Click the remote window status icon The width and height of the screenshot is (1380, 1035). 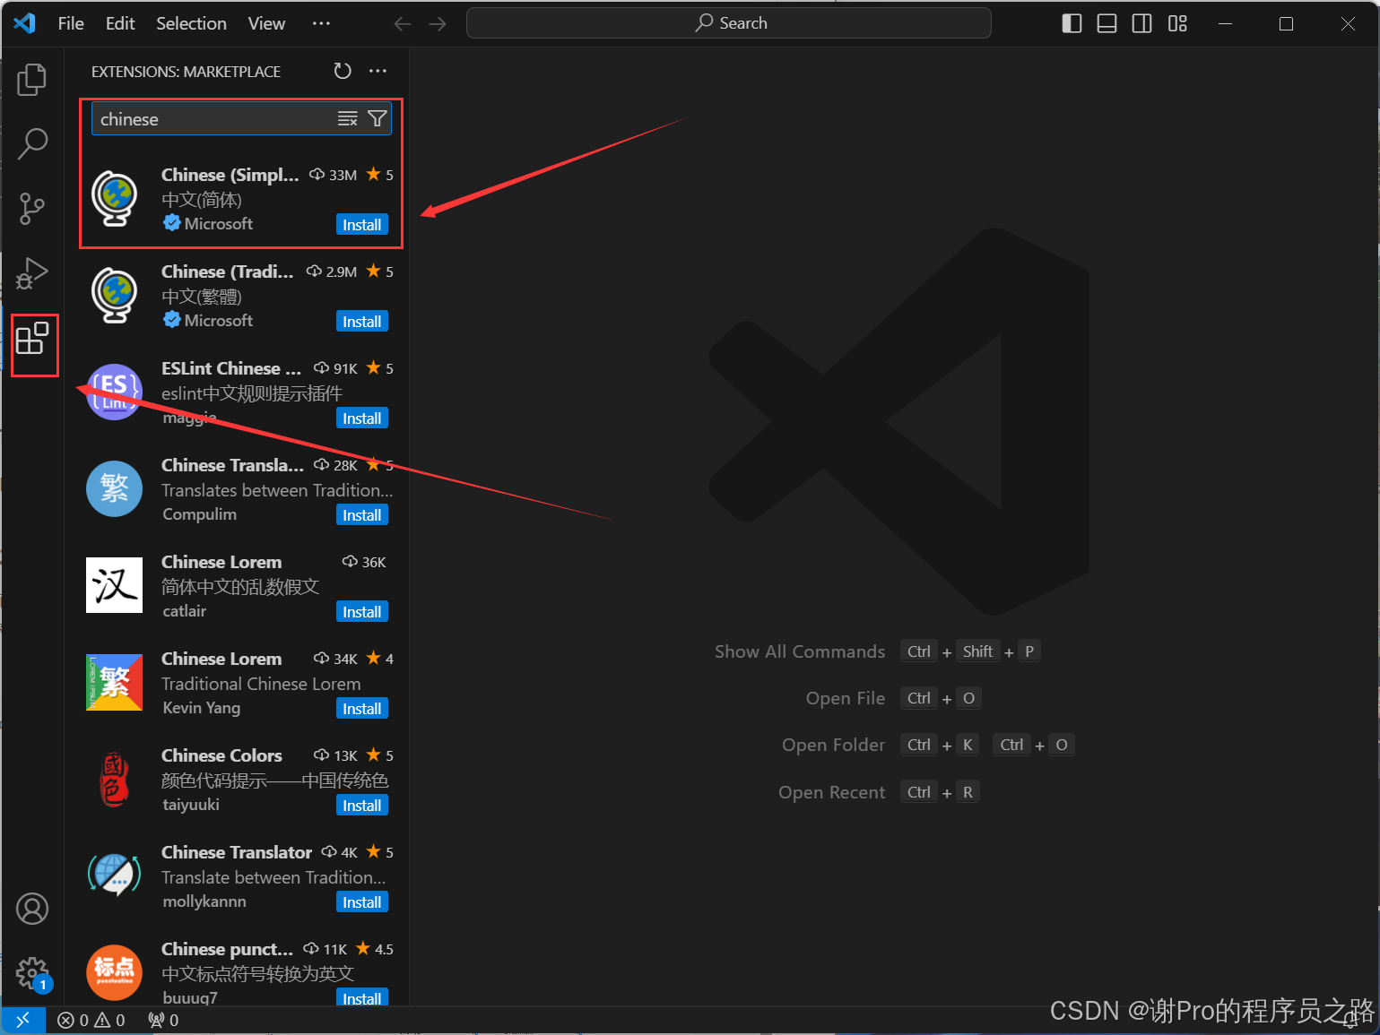pyautogui.click(x=23, y=1020)
